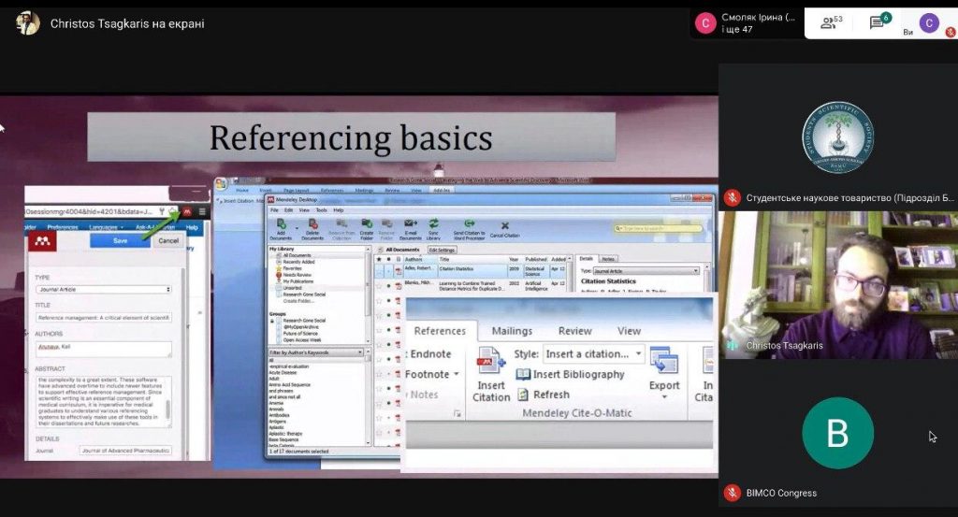Viewport: 958px width, 517px height.
Task: Click the Cancel Citation X icon in Mendeley
Action: [x=504, y=225]
